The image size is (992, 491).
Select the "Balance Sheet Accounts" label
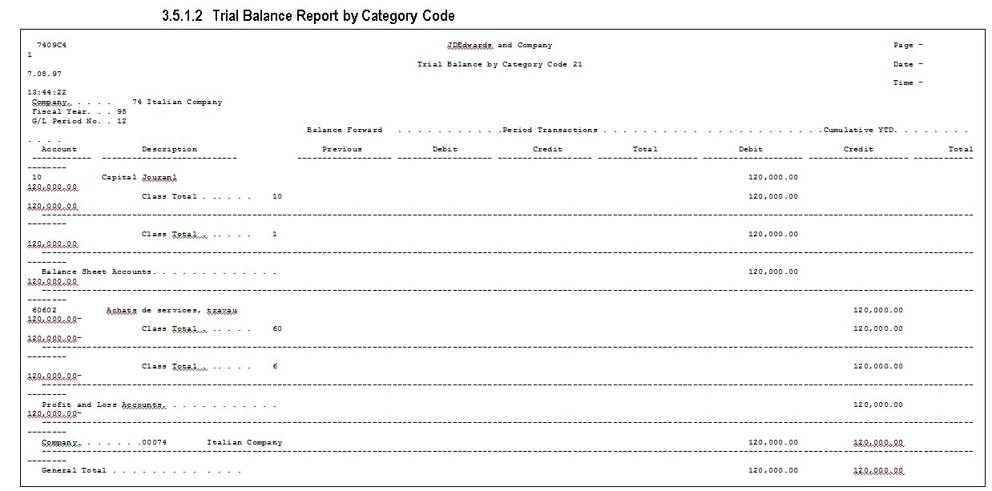coord(159,272)
